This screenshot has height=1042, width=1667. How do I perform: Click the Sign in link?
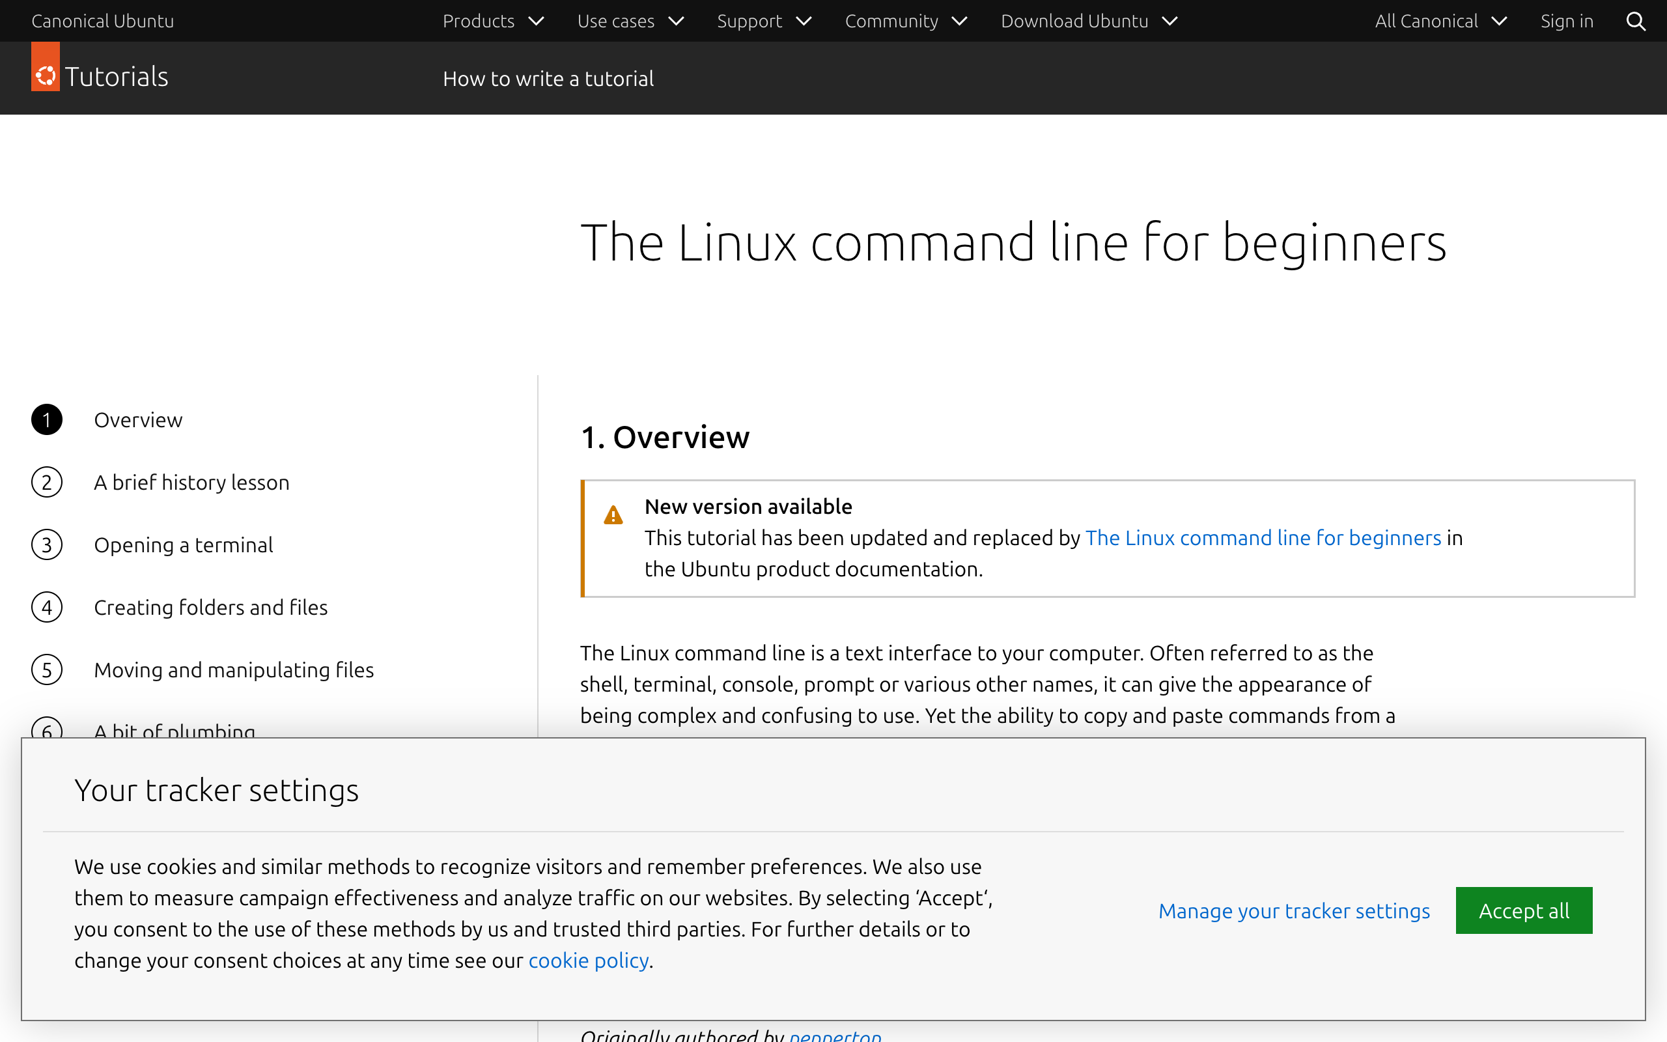(1567, 21)
